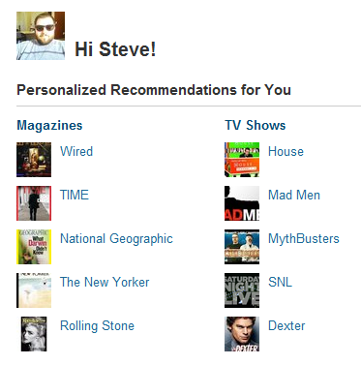Viewport: 361px width, 365px height.
Task: Open the TIME magazine cover image
Action: pos(34,203)
